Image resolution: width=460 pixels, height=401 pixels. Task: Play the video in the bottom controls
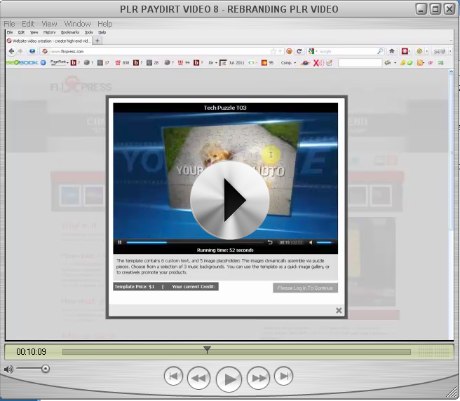point(229,379)
